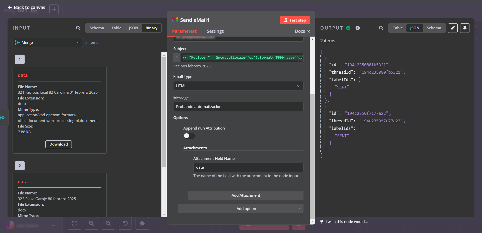Click the first "SENT" label value
The image size is (482, 233).
pos(342,87)
